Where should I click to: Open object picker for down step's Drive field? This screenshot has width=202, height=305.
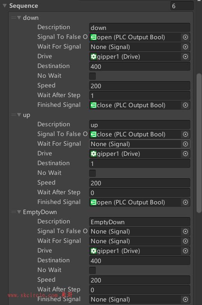pyautogui.click(x=185, y=56)
